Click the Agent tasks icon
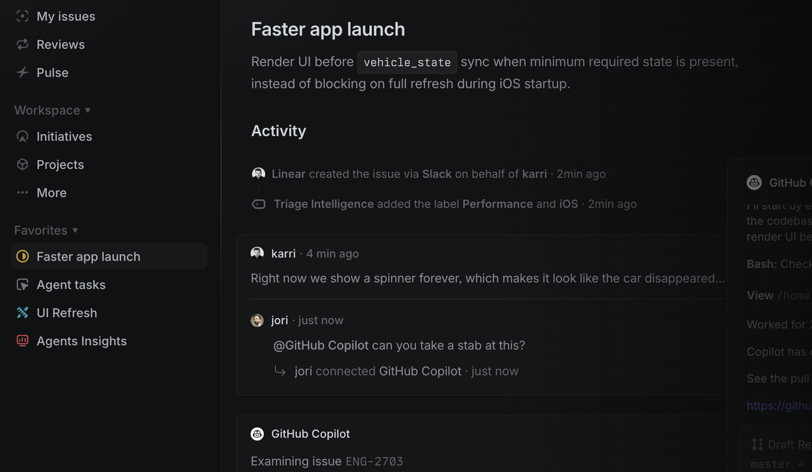 tap(22, 285)
